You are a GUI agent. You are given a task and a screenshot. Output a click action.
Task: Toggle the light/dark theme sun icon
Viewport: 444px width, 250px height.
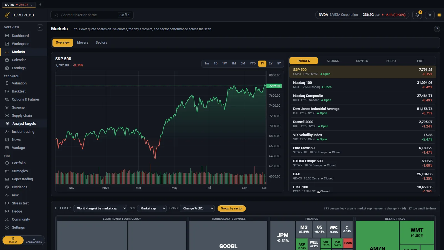pos(430,15)
